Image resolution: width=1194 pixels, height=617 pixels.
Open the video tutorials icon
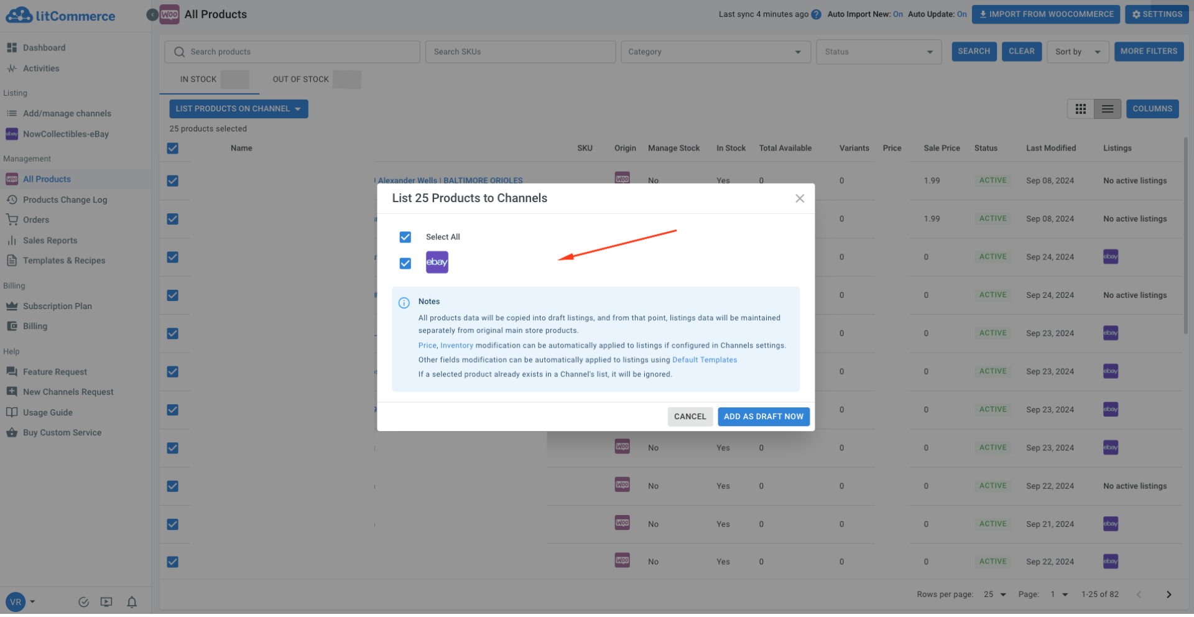(106, 601)
